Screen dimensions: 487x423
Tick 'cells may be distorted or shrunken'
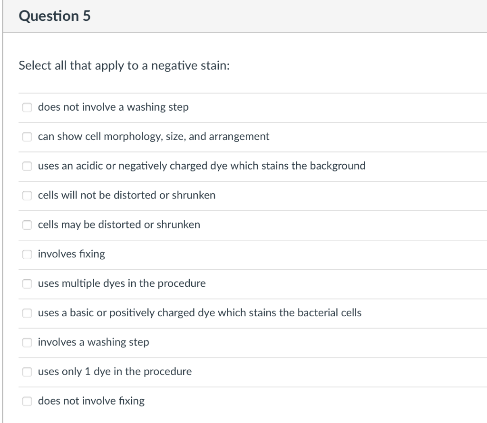point(27,225)
